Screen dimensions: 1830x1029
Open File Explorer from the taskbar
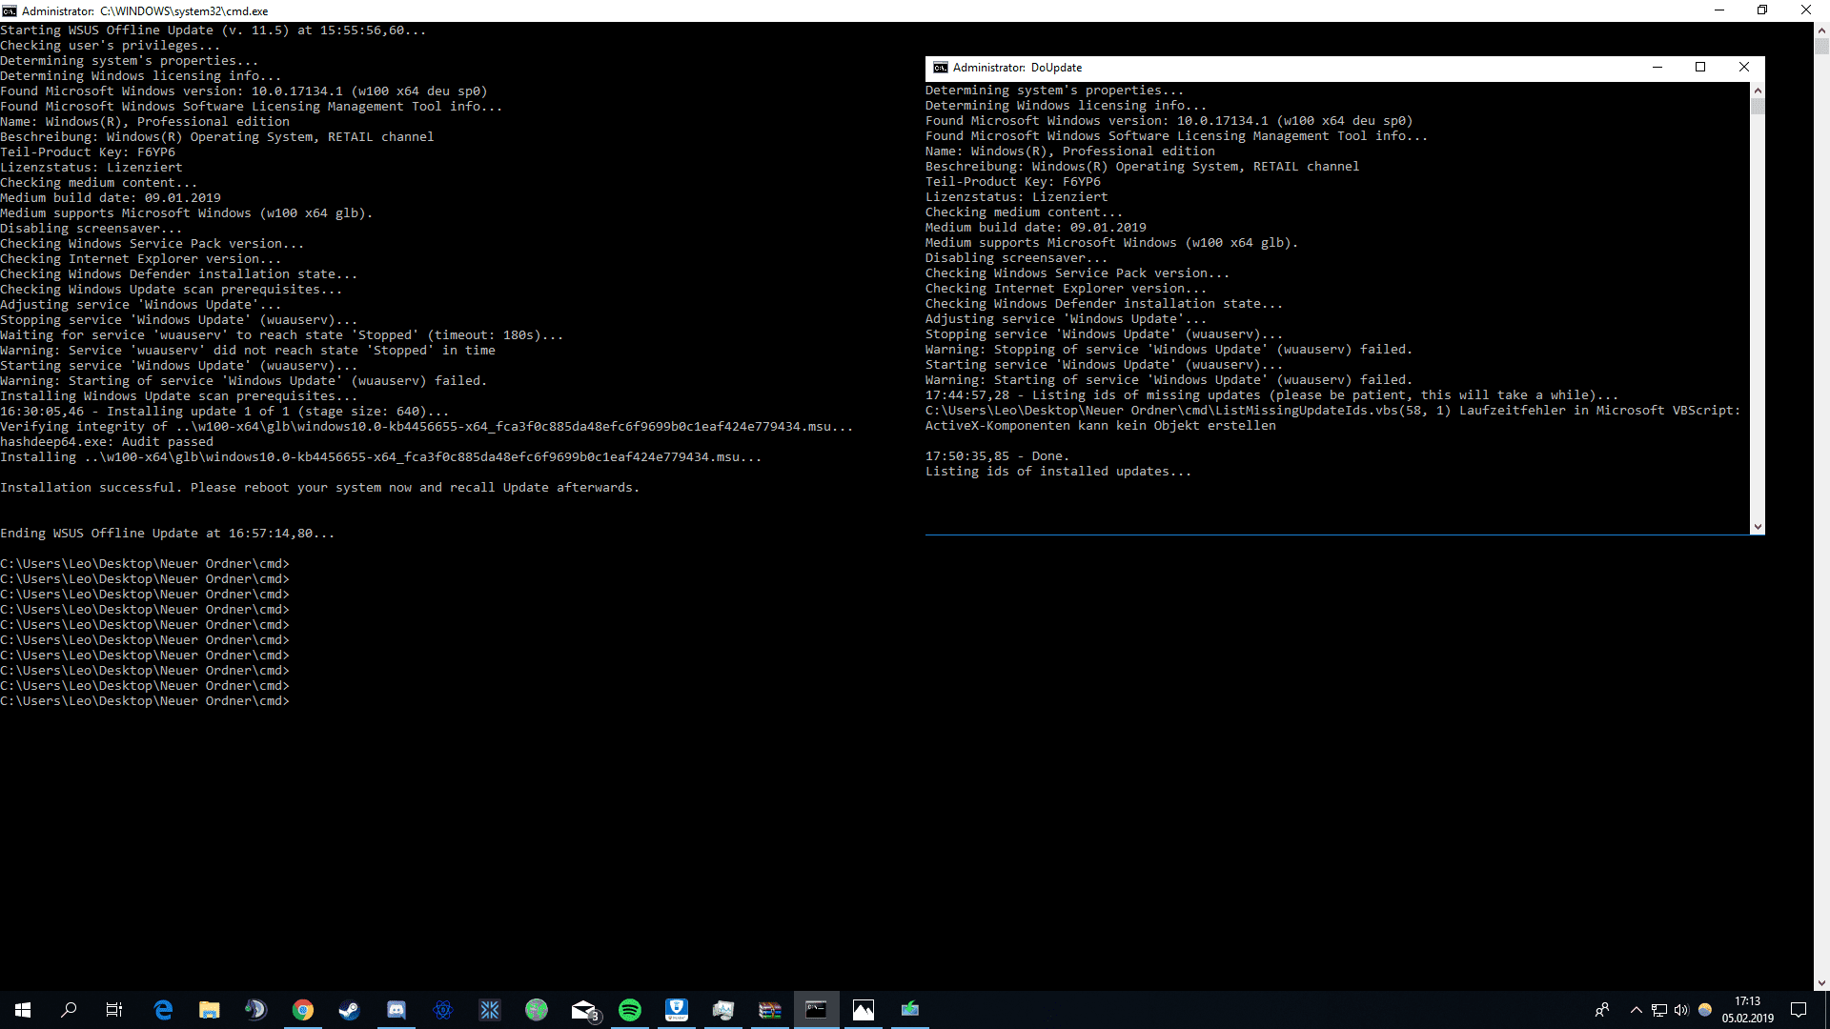210,1010
